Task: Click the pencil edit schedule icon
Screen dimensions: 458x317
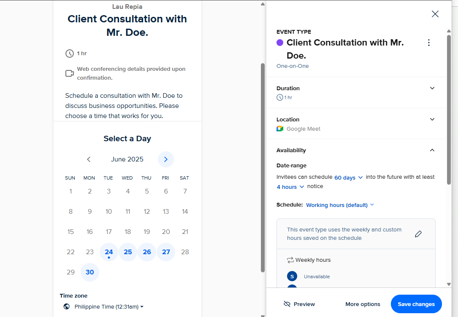Action: tap(418, 234)
